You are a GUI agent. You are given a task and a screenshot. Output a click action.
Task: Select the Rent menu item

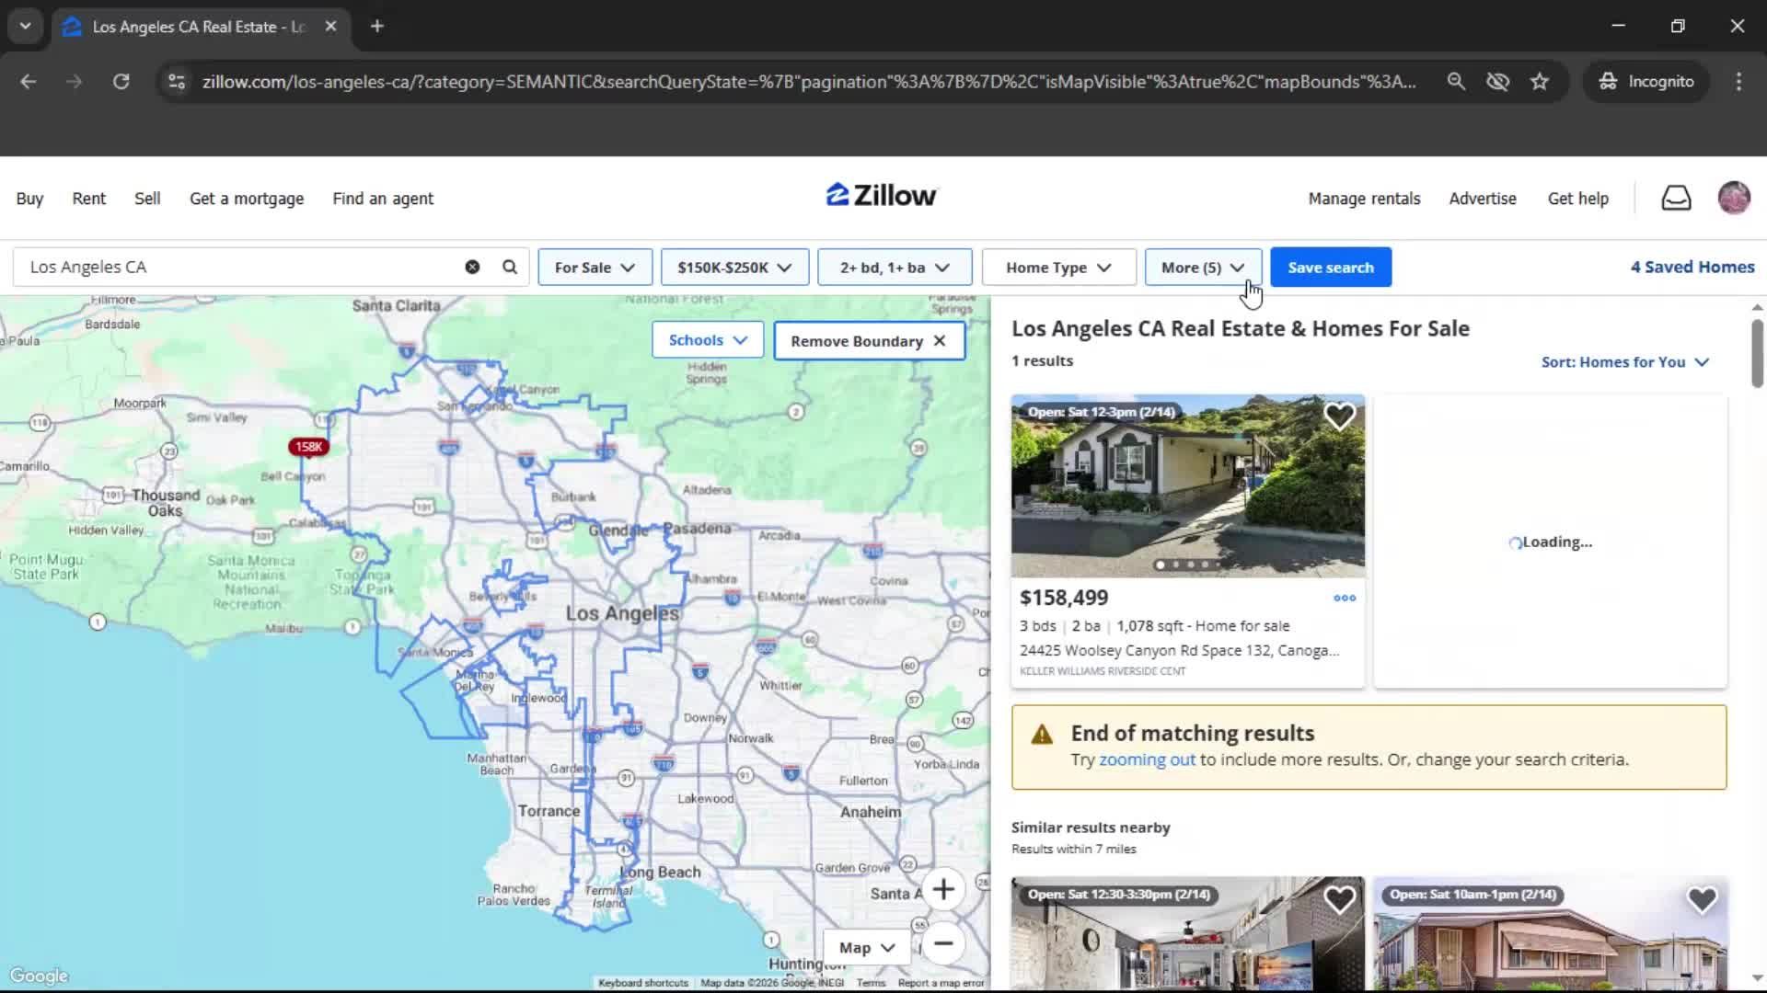88,198
